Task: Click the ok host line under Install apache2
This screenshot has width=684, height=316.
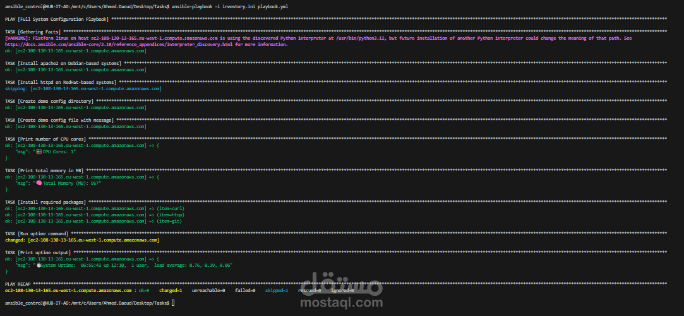Action: click(x=75, y=70)
